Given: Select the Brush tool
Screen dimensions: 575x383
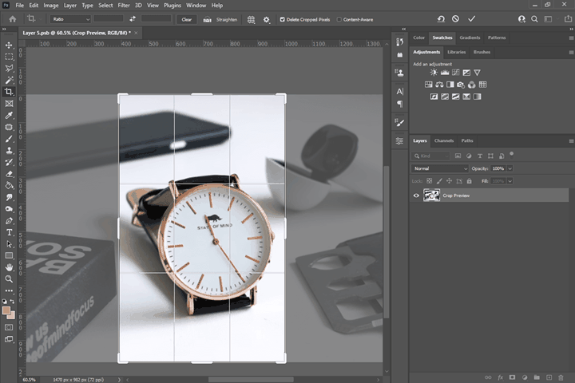Looking at the screenshot, I should [9, 139].
